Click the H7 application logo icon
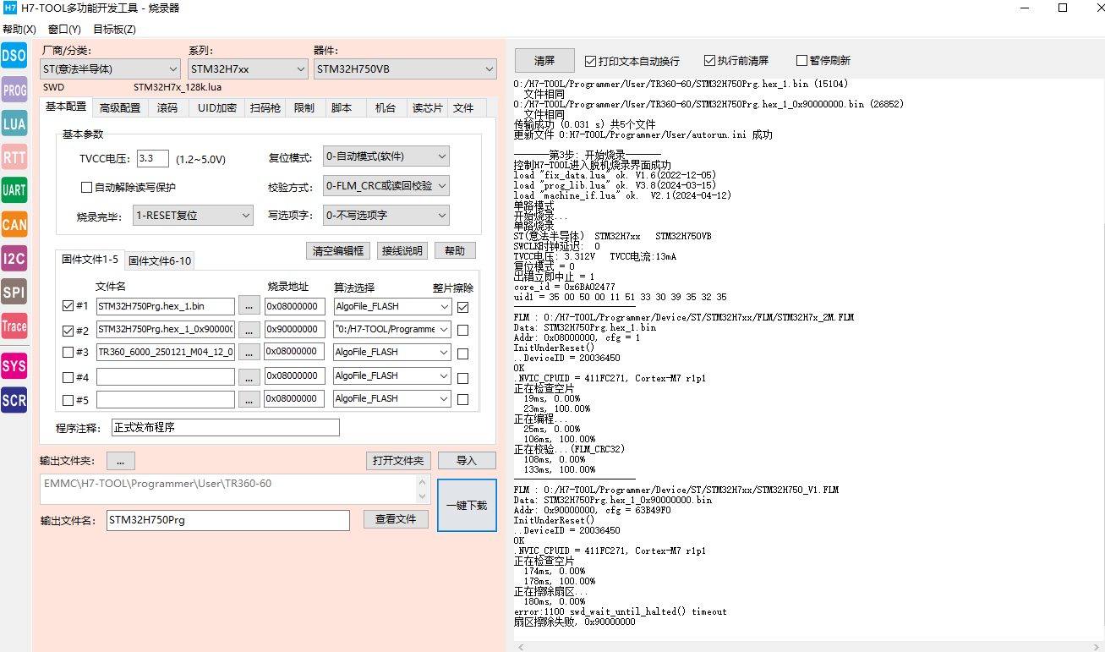Screen dimensions: 1105x652 [x=10, y=8]
